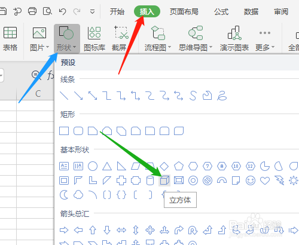
Task: Choose the double-headed arrow line shape
Action: 93,96
